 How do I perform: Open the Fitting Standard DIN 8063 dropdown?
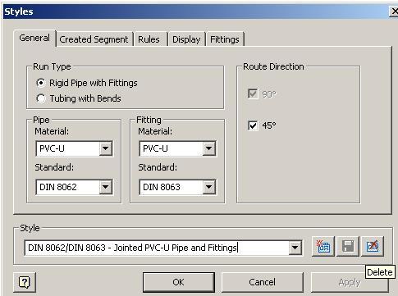pyautogui.click(x=209, y=187)
